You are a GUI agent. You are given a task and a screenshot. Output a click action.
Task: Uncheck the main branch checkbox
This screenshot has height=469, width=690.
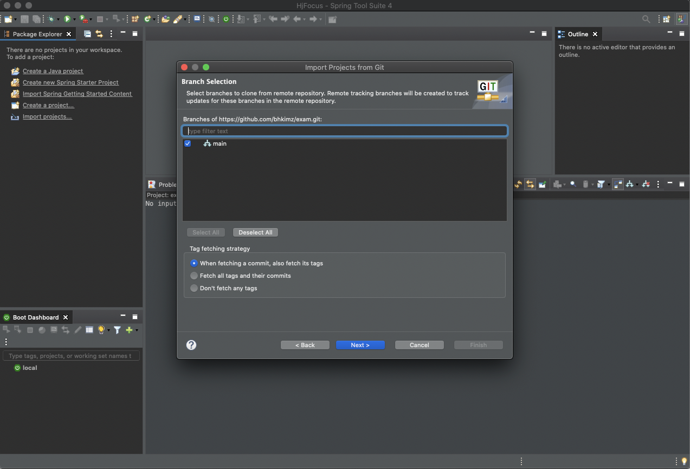(x=188, y=144)
